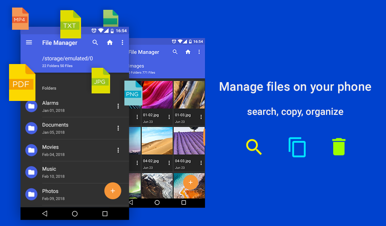Image resolution: width=386 pixels, height=226 pixels.
Task: Click the green trash delete icon
Action: pos(339,147)
